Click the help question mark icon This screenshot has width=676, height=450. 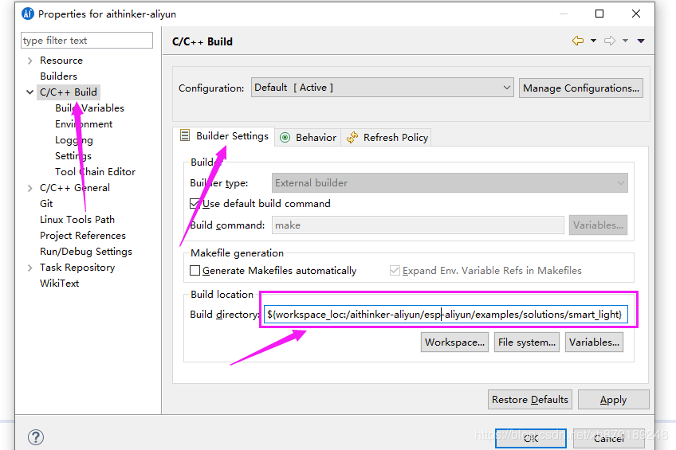(x=36, y=437)
